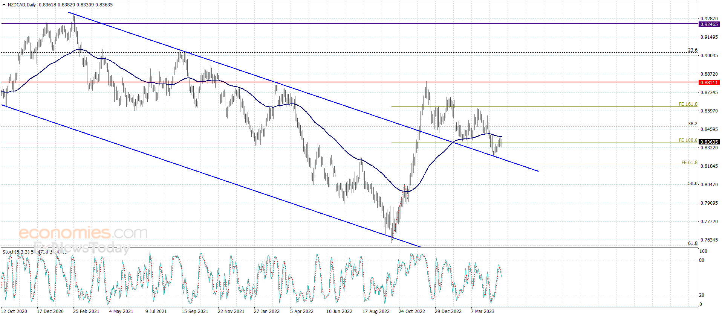The image size is (722, 316).
Task: Click the purple 0.92465 price tag
Action: click(x=709, y=24)
